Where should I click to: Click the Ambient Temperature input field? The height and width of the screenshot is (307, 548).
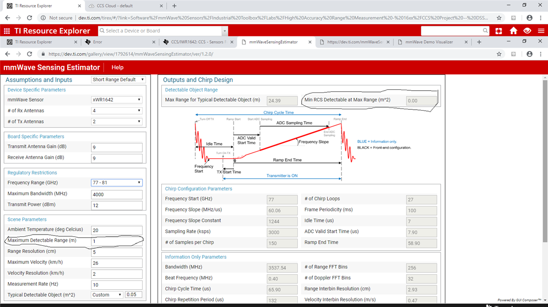117,230
